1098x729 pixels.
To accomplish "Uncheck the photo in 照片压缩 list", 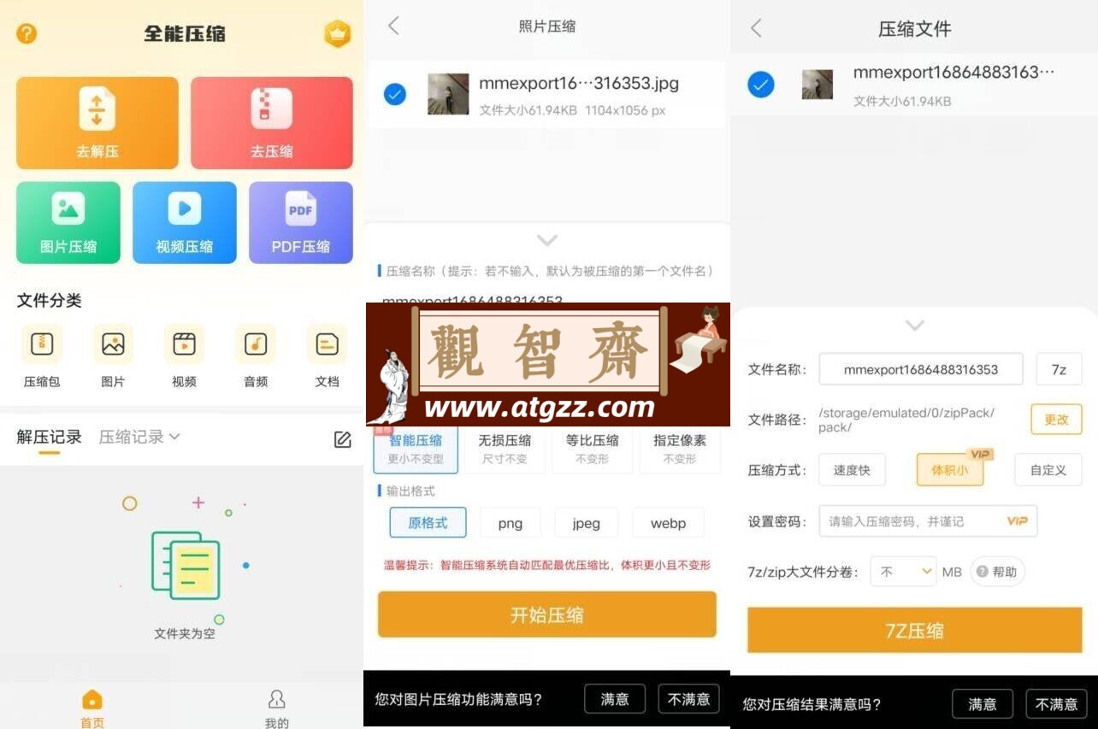I will click(395, 94).
